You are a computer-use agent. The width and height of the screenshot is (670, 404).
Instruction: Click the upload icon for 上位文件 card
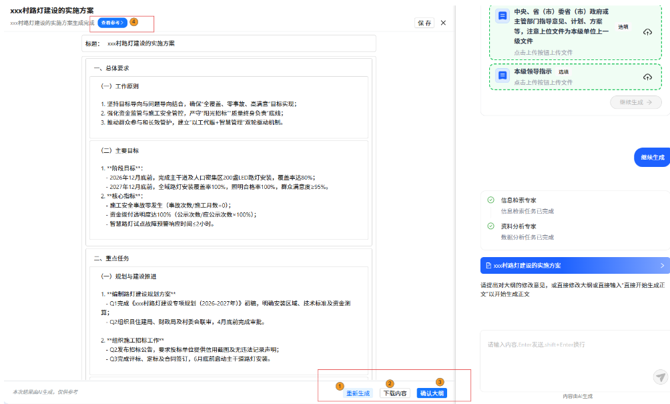tap(647, 32)
